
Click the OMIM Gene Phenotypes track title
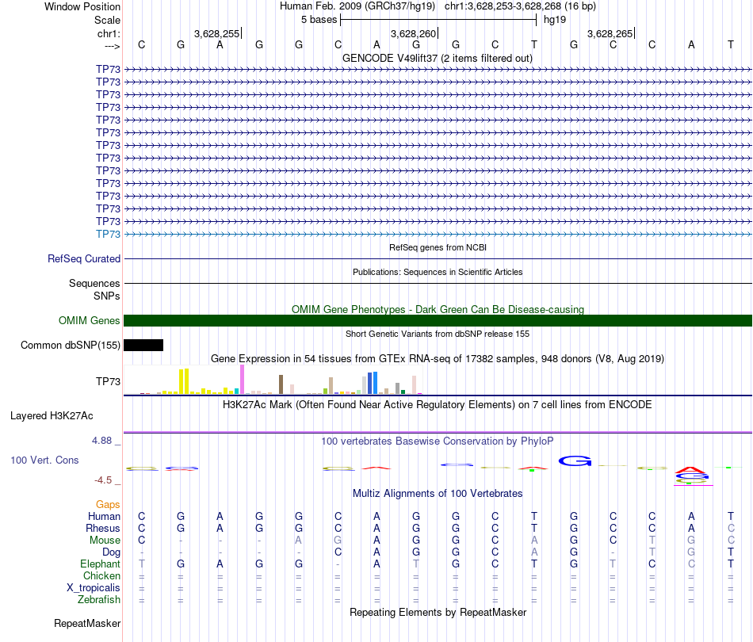[438, 309]
